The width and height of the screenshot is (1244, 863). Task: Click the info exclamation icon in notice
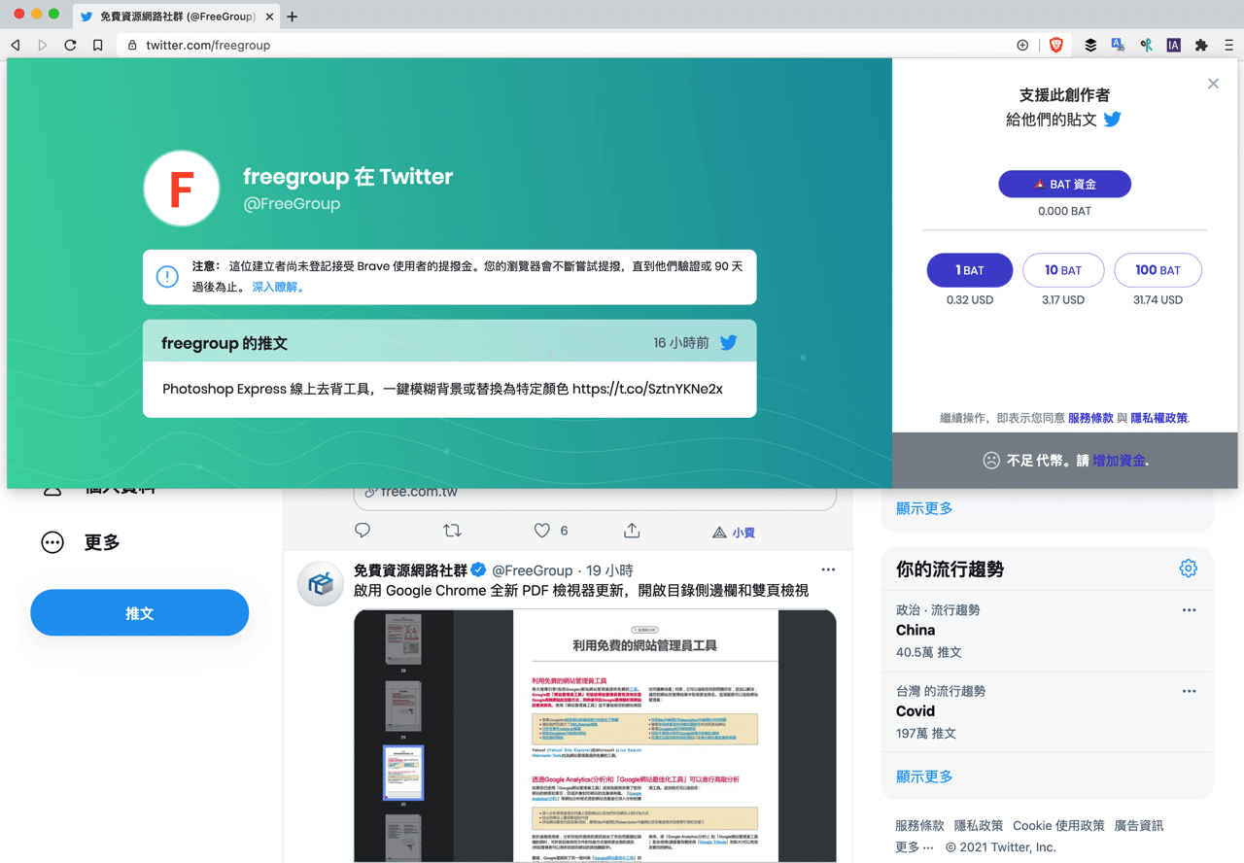tap(167, 277)
